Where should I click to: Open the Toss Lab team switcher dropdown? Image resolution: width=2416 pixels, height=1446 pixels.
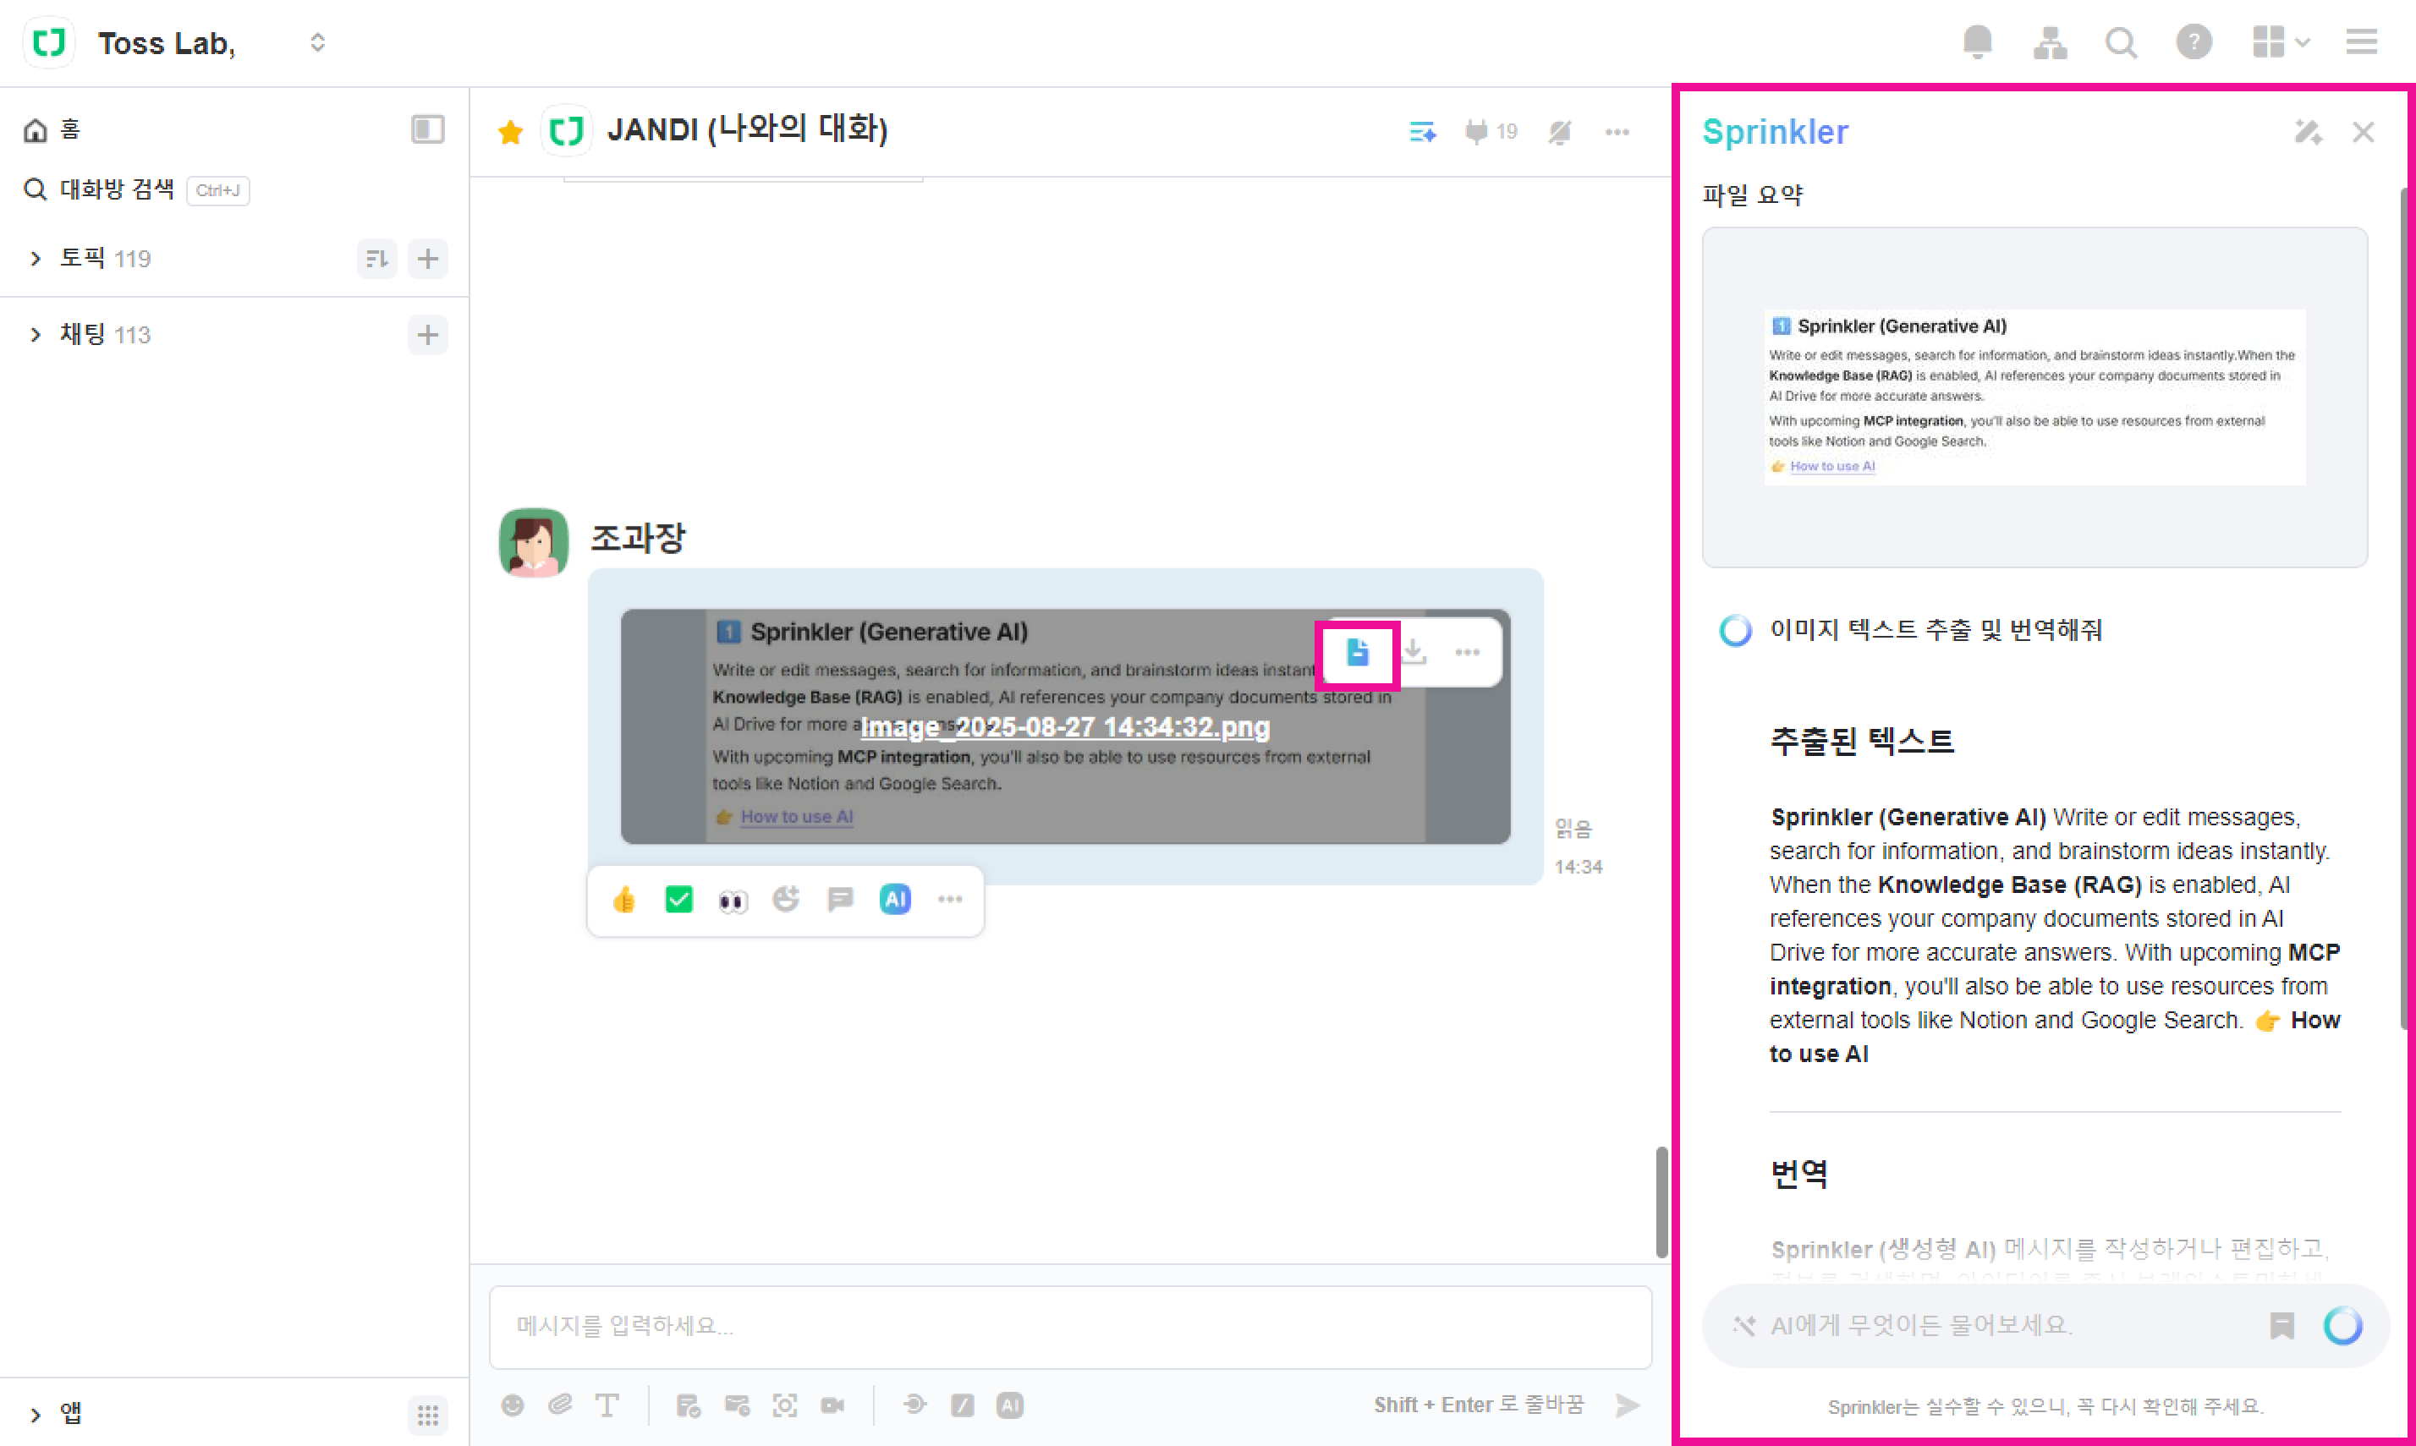316,43
